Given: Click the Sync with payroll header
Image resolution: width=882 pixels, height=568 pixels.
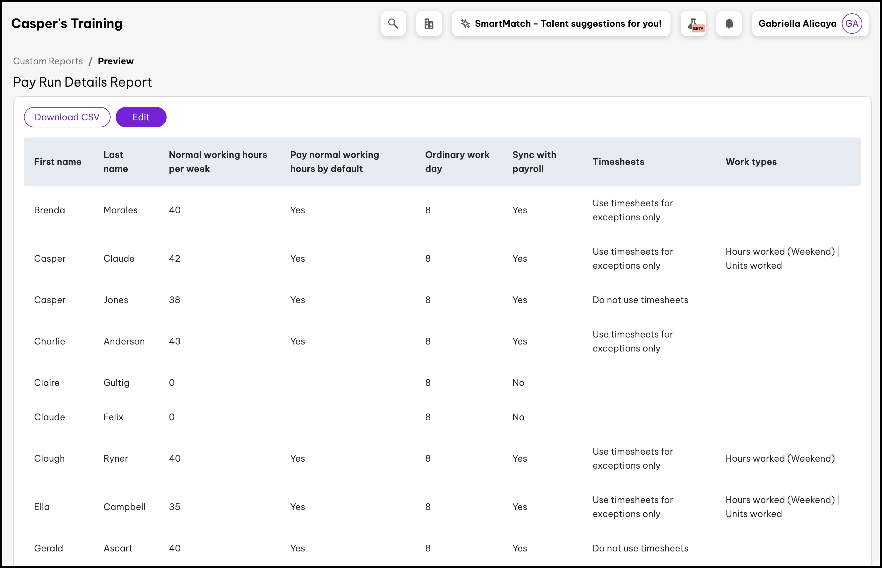Looking at the screenshot, I should pyautogui.click(x=534, y=162).
